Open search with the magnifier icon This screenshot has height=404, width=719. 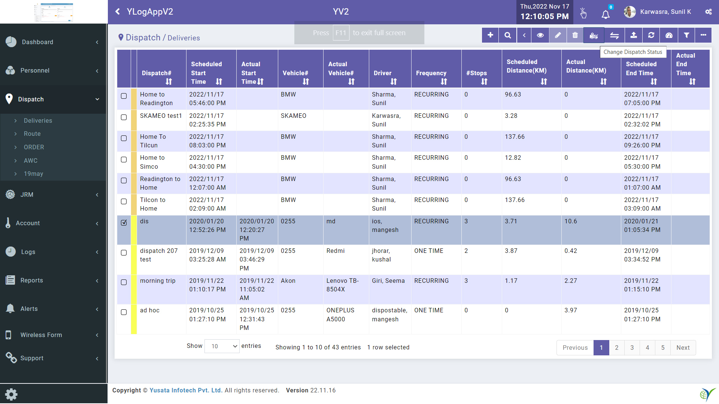(x=508, y=35)
